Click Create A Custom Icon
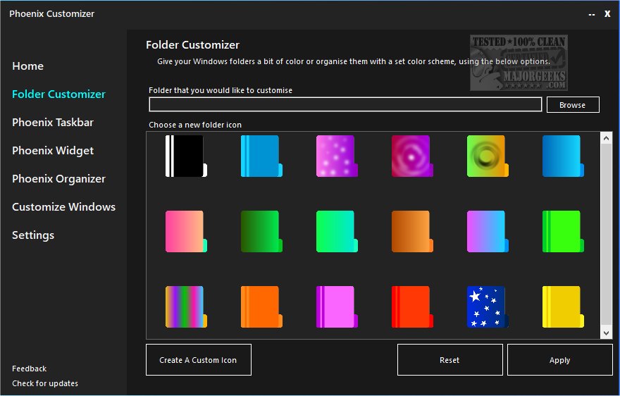Viewport: 620px width, 396px height. pos(199,360)
